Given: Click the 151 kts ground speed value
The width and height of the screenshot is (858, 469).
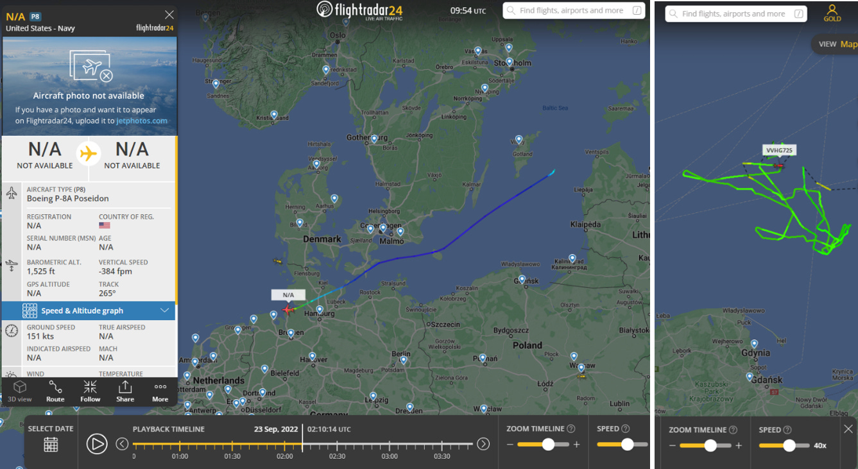Looking at the screenshot, I should tap(40, 336).
